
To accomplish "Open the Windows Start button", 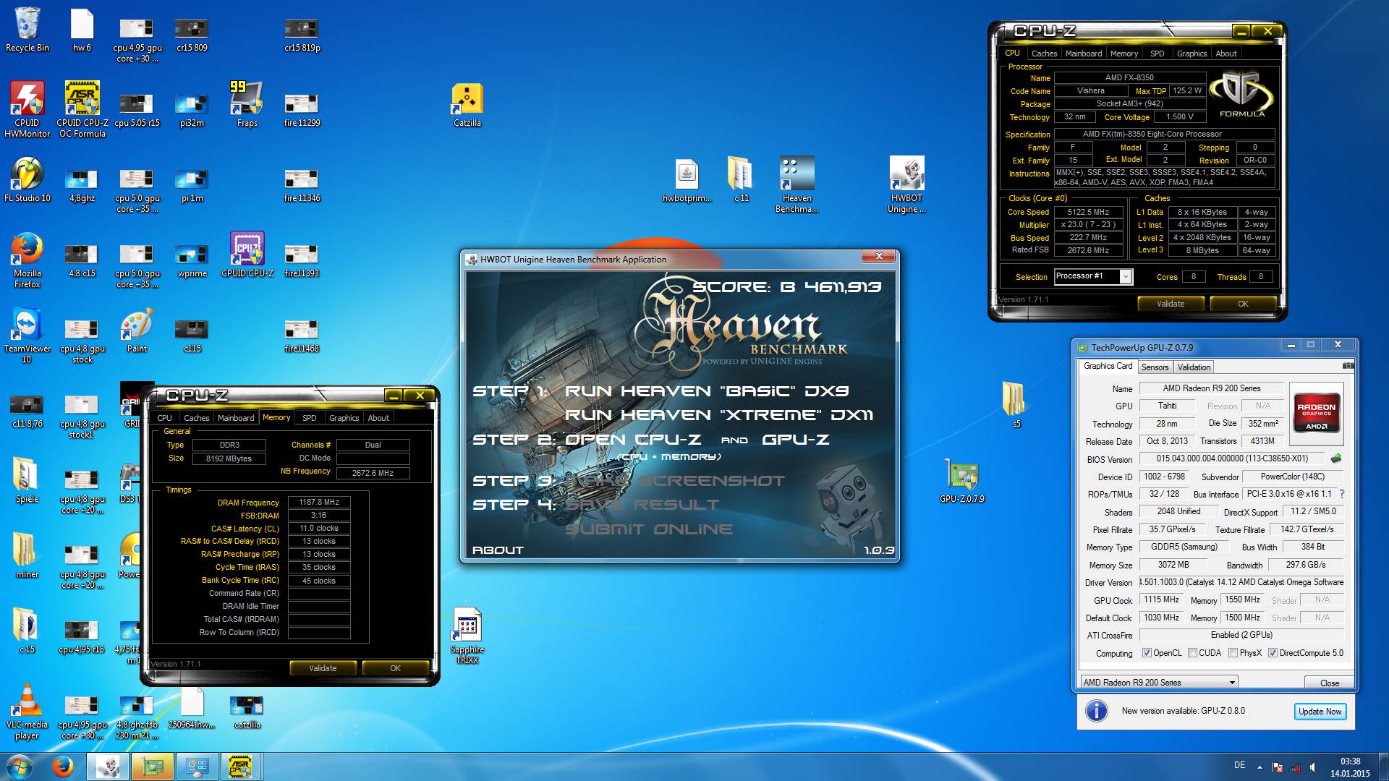I will pos(19,767).
